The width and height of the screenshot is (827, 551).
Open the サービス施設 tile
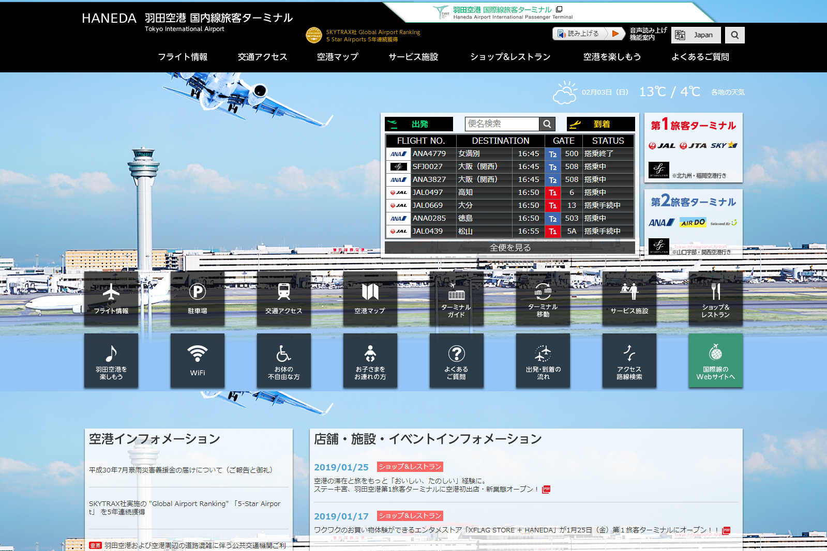coord(629,298)
